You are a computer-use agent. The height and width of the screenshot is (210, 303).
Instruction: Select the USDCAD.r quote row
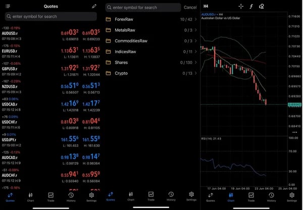point(51,104)
